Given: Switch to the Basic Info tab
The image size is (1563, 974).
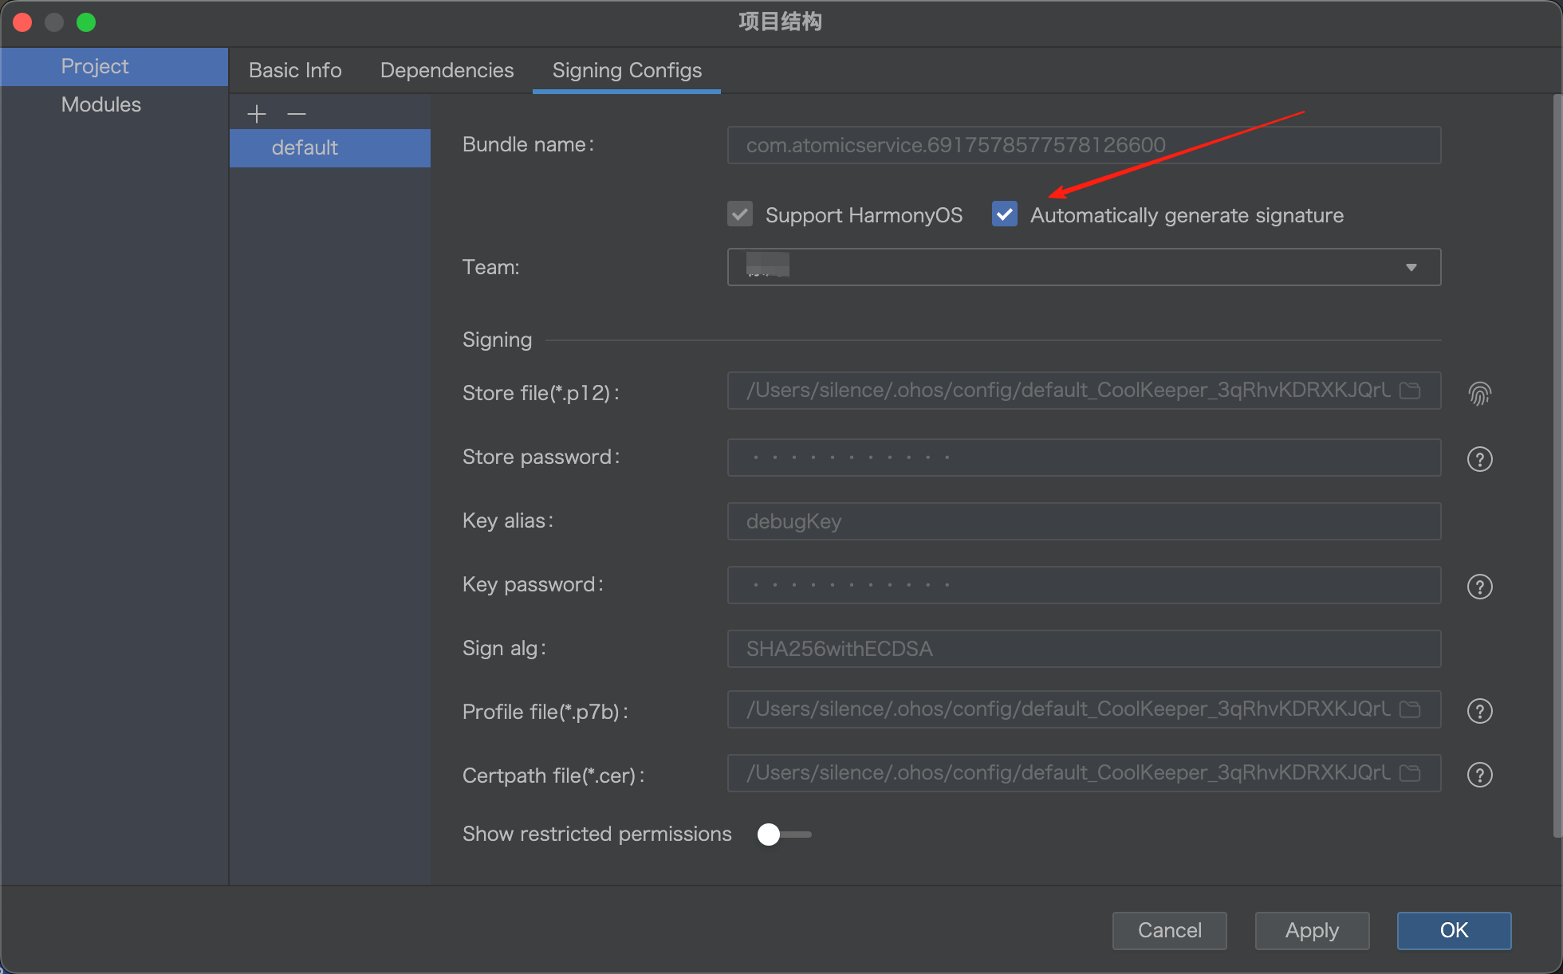Looking at the screenshot, I should click(295, 70).
